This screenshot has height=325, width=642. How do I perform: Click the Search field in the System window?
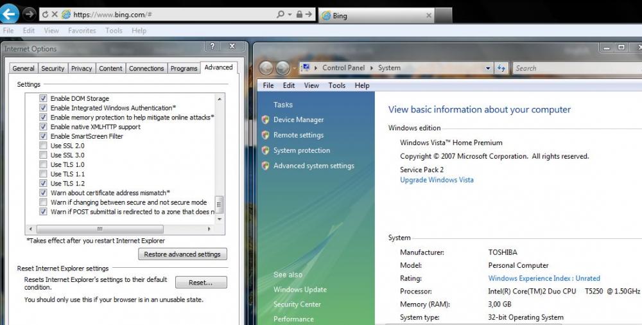(577, 69)
